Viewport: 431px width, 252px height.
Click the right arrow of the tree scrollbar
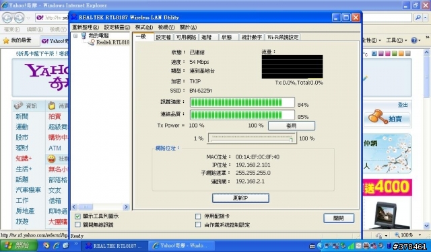126,207
